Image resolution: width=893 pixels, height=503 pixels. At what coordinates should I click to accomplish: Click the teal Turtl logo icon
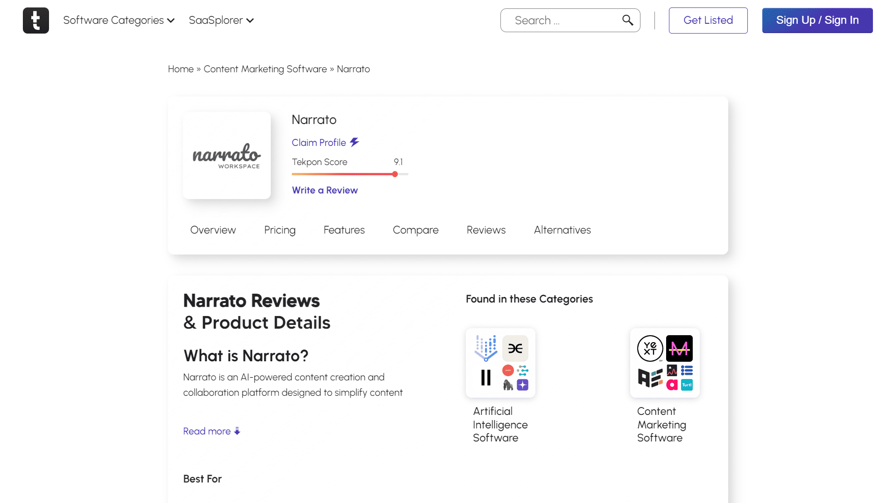point(687,385)
